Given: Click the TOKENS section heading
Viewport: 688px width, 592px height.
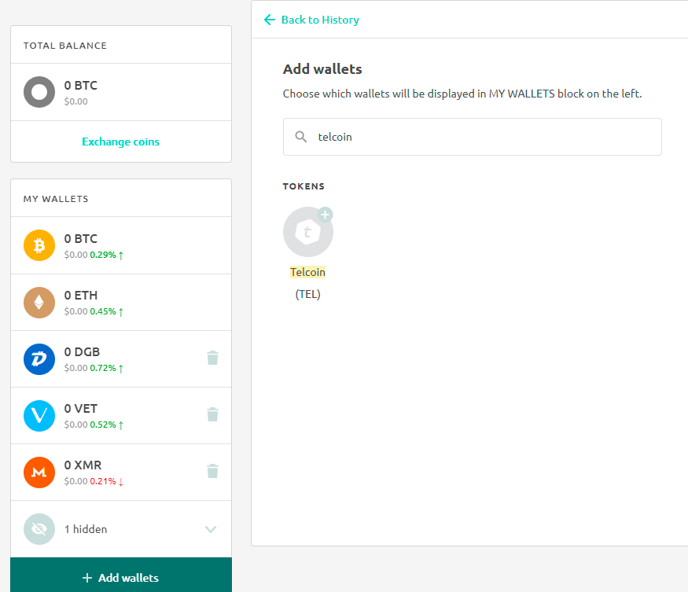Looking at the screenshot, I should [x=304, y=186].
